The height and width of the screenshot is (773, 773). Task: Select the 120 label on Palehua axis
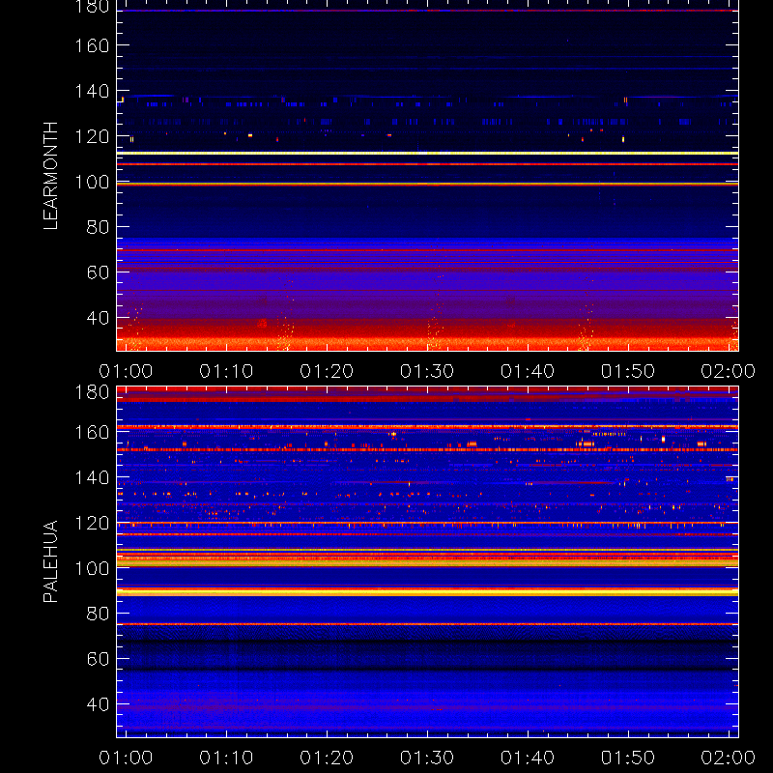[x=92, y=523]
